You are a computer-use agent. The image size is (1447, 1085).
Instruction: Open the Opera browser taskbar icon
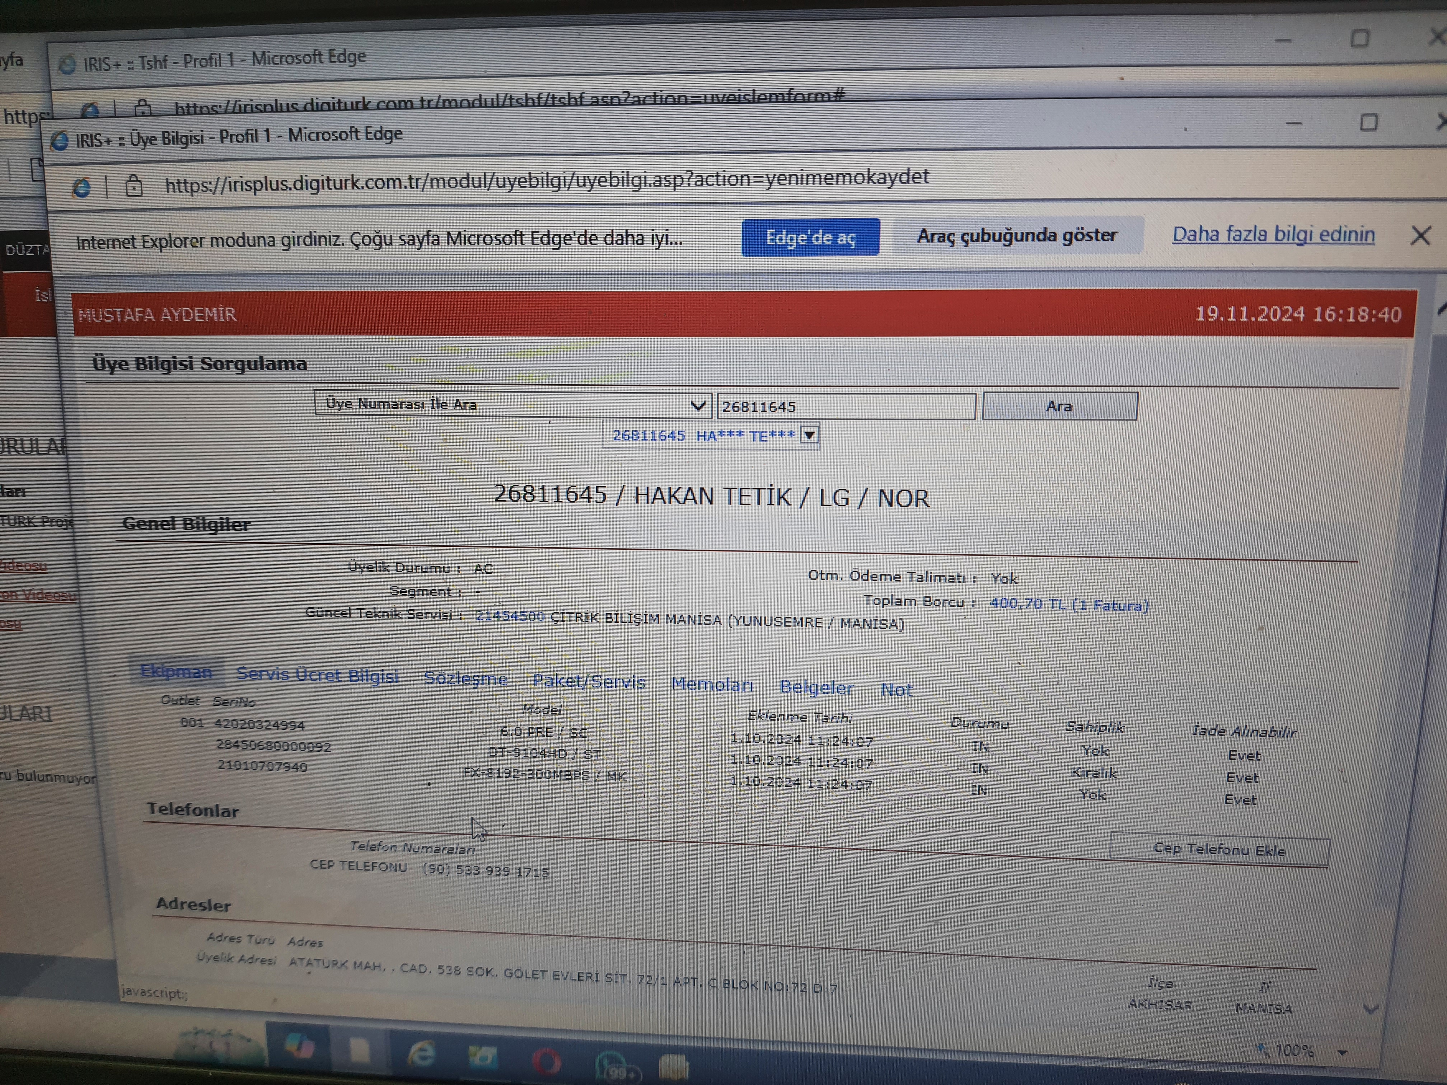[x=547, y=1061]
